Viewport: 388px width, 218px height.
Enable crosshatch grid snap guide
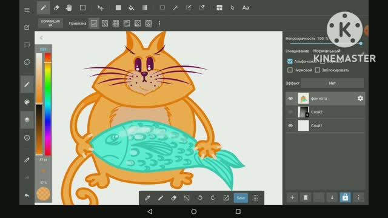(x=116, y=24)
